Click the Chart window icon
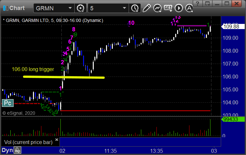246x155 pixels. tap(5, 8)
